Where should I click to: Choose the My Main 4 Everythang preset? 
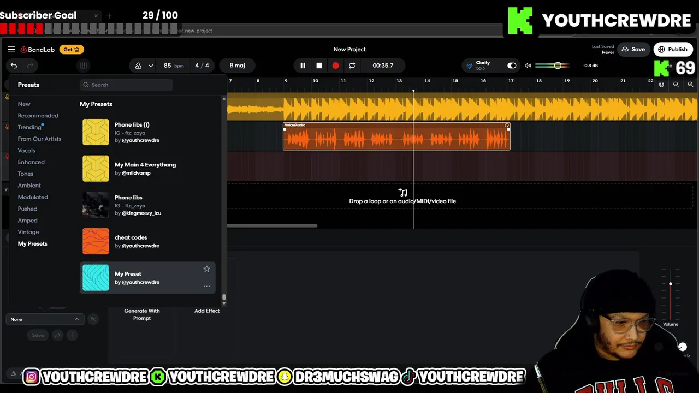coord(147,168)
